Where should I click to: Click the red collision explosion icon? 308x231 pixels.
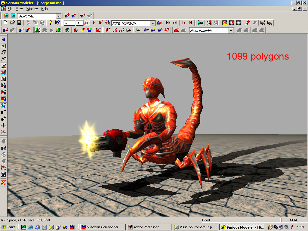176,30
